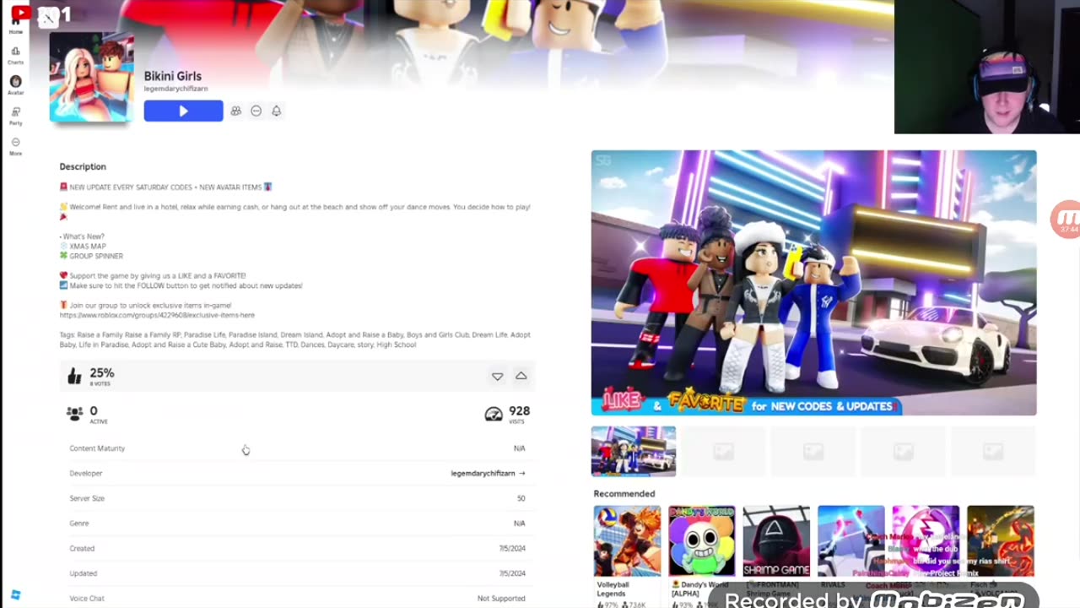Image resolution: width=1080 pixels, height=608 pixels.
Task: Select the first gallery thumbnail
Action: 634,451
